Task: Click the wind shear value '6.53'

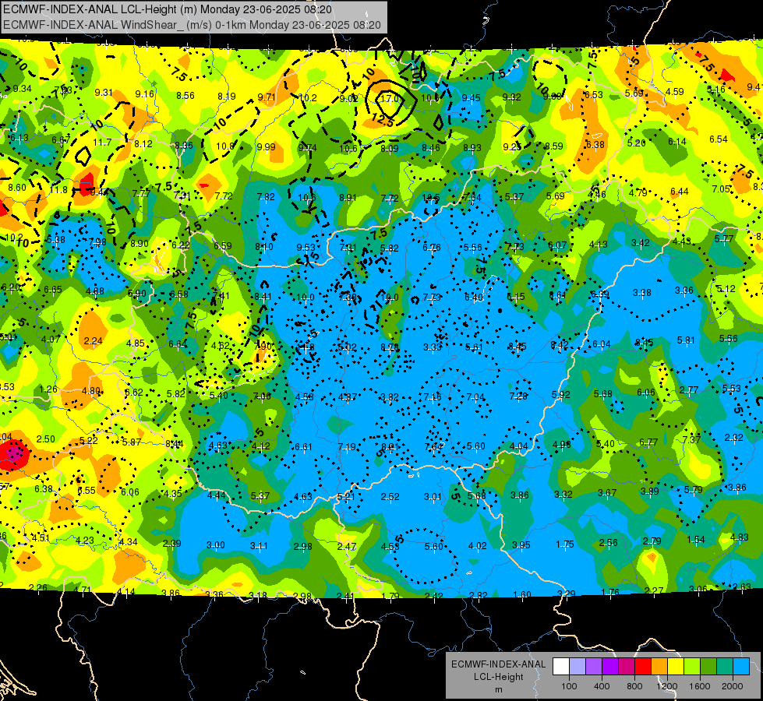Action: pos(594,95)
